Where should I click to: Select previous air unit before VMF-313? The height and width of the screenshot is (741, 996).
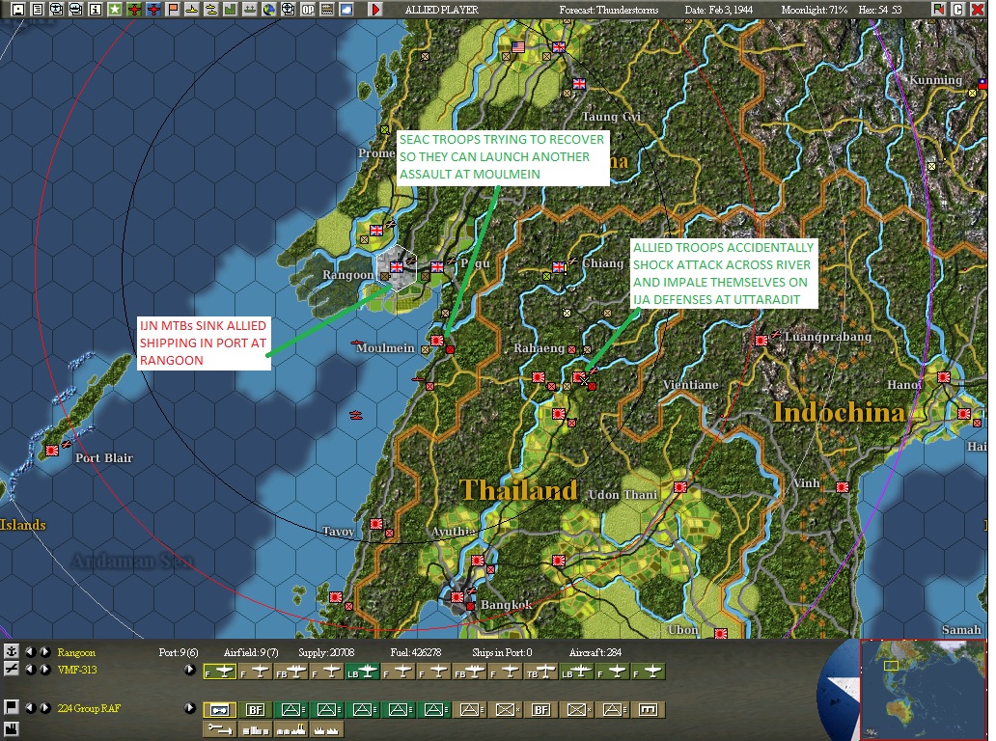click(31, 670)
